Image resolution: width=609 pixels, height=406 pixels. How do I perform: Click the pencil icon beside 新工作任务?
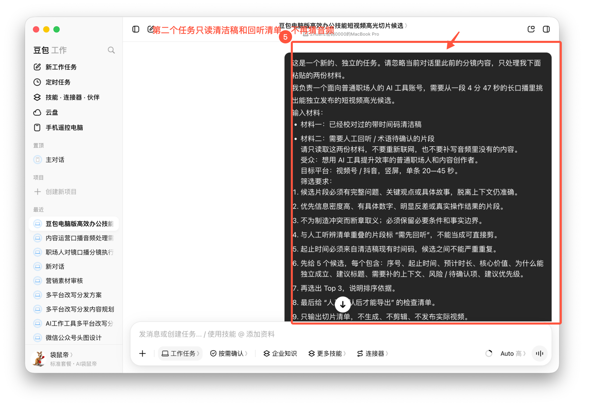[37, 67]
